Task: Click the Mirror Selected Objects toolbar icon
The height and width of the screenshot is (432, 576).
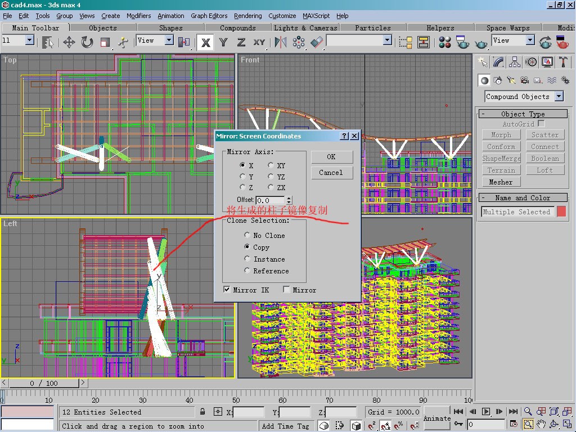Action: tap(281, 42)
